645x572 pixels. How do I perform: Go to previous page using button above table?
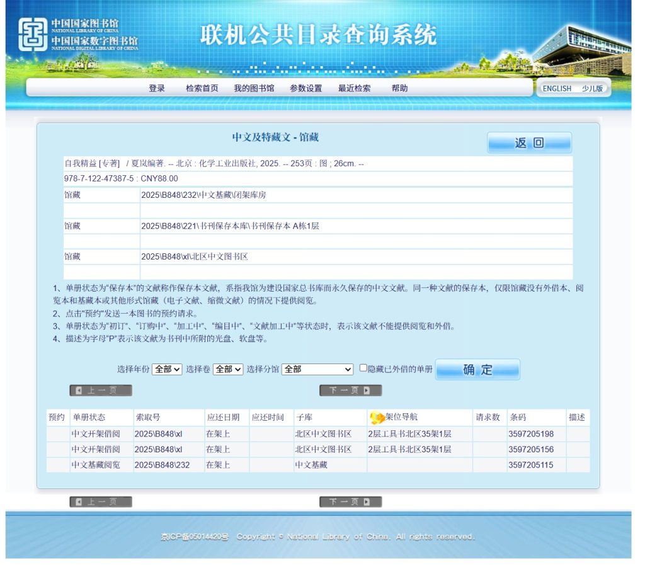click(101, 391)
